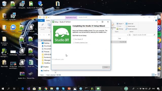Image resolution: width=162 pixels, height=91 pixels.
Task: Open the Windows Start menu
Action: [x=3, y=88]
